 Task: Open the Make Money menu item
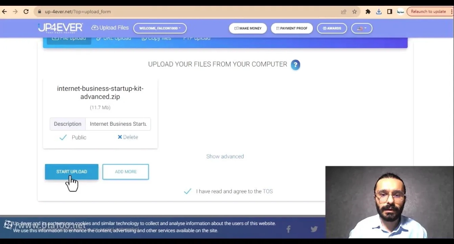[248, 28]
